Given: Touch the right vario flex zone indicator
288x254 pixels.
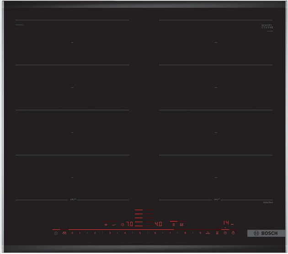Looking at the screenshot, I should click(216, 200).
